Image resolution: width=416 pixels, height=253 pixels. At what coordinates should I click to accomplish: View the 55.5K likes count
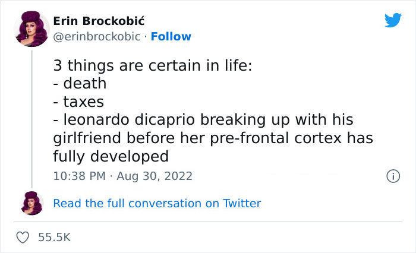click(55, 237)
